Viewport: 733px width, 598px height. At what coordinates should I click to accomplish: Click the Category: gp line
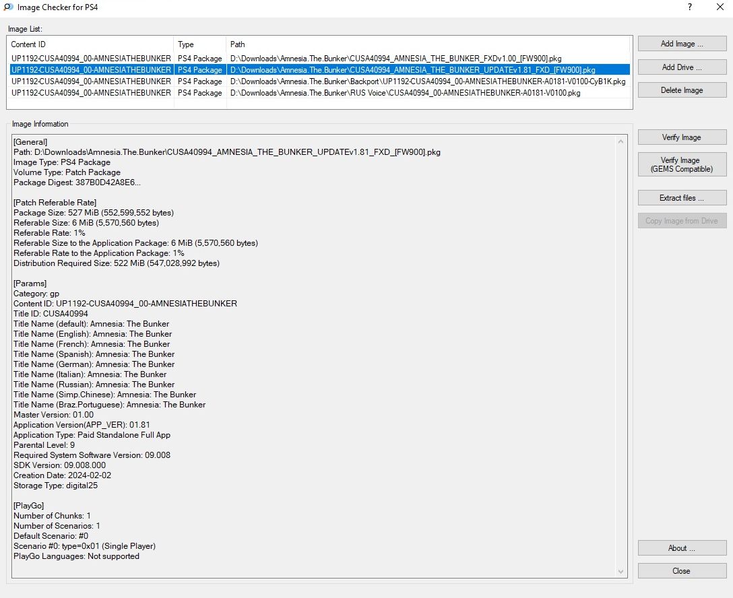[36, 294]
